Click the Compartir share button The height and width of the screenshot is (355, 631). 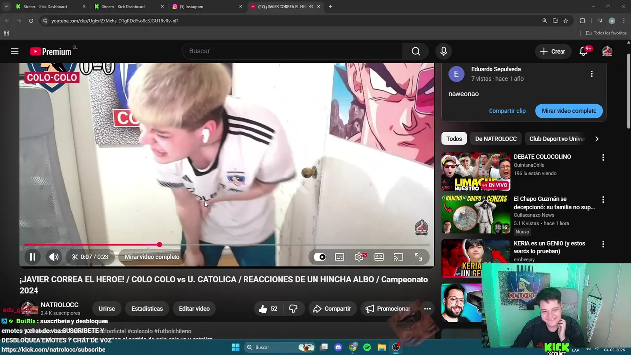pos(331,309)
